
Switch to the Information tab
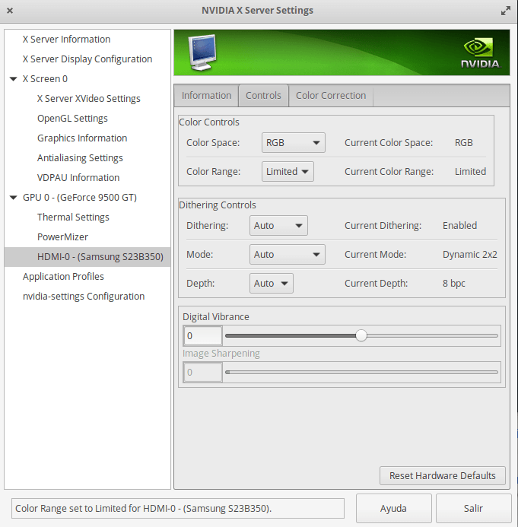(206, 96)
